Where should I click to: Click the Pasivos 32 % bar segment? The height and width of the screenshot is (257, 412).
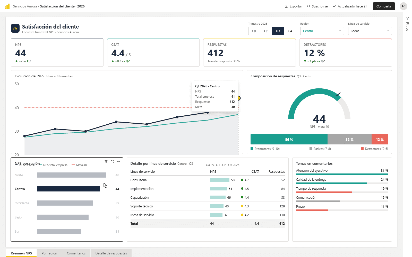coord(349,139)
